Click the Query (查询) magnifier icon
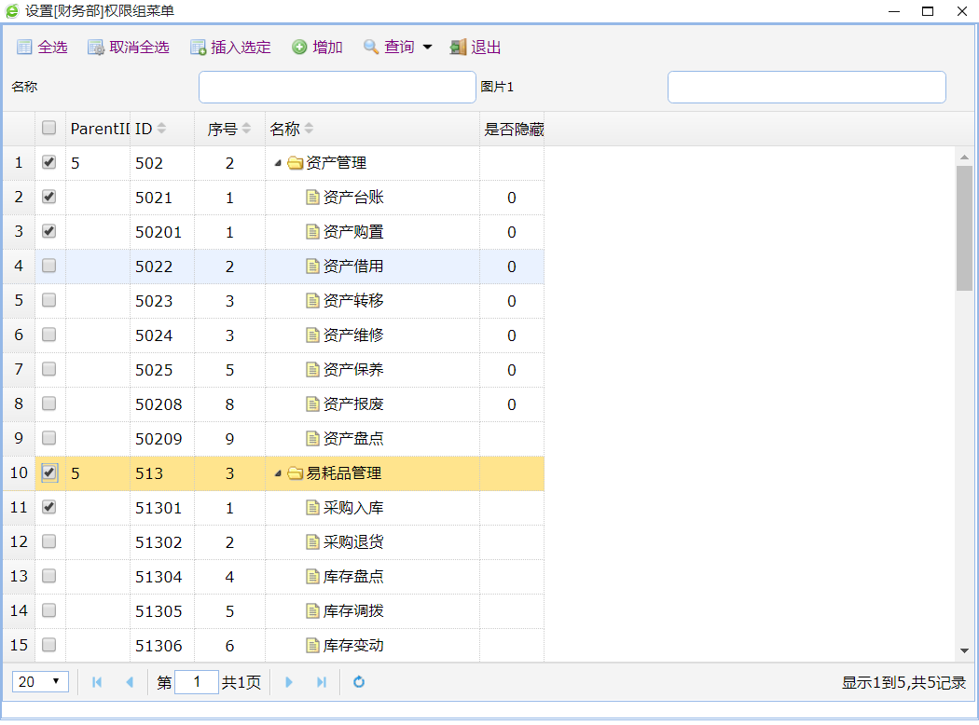This screenshot has width=979, height=725. tap(371, 48)
